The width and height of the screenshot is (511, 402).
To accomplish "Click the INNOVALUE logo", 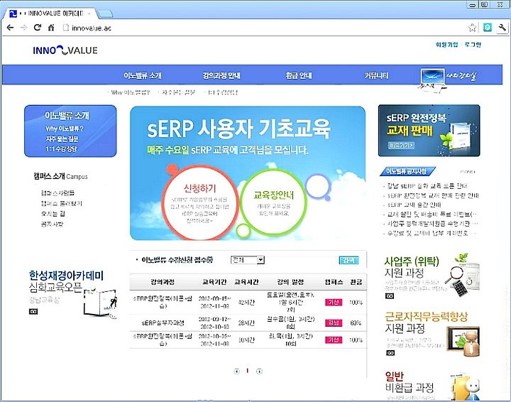I will (65, 50).
